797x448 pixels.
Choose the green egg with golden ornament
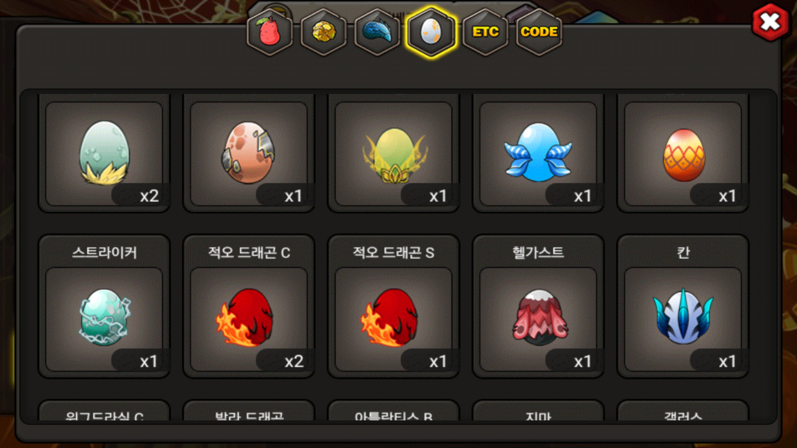[x=394, y=153]
